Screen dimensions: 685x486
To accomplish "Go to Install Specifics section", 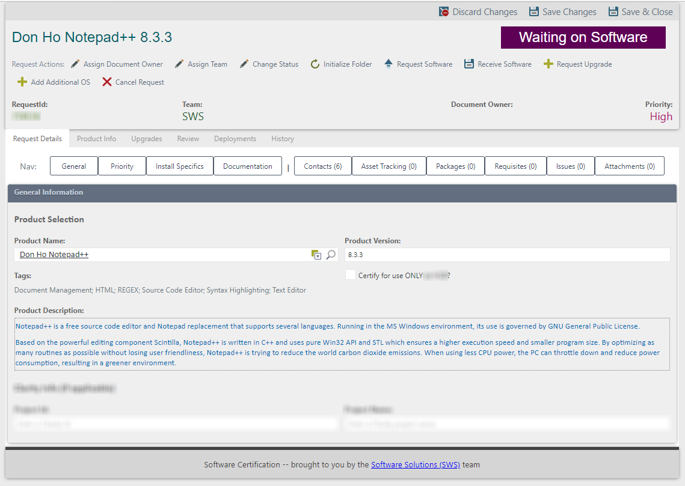I will [x=180, y=166].
